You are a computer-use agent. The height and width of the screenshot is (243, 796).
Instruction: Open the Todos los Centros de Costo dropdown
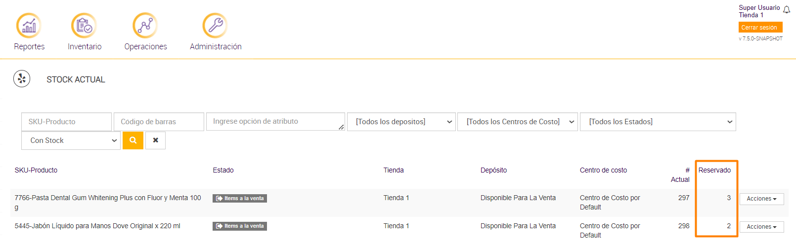[517, 122]
